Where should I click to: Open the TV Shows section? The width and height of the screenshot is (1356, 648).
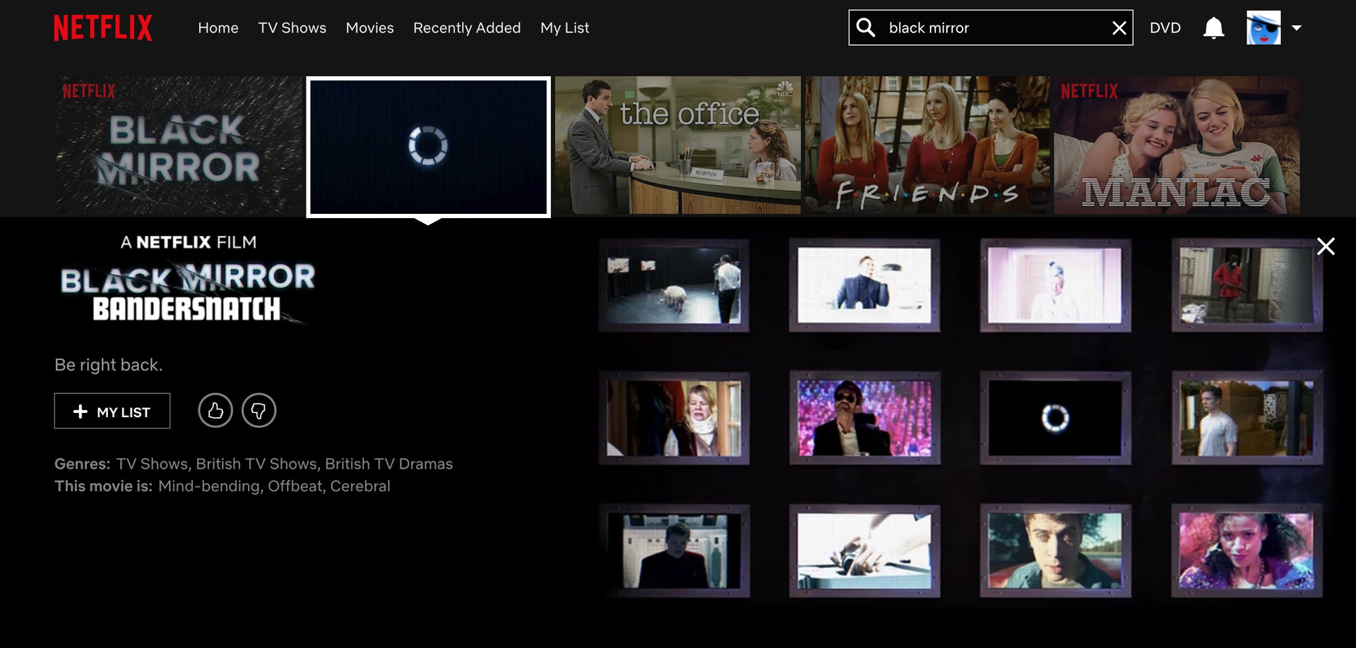point(292,28)
